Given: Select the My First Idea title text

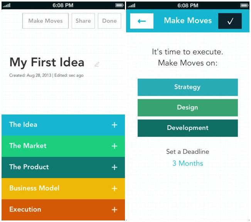Looking at the screenshot, I should 47,62.
